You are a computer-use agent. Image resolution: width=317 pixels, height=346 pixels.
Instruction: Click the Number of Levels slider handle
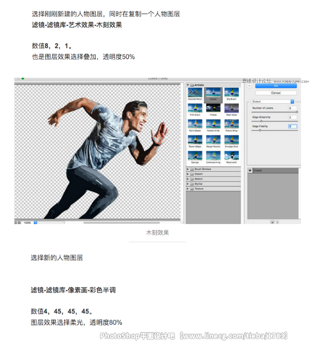click(297, 112)
